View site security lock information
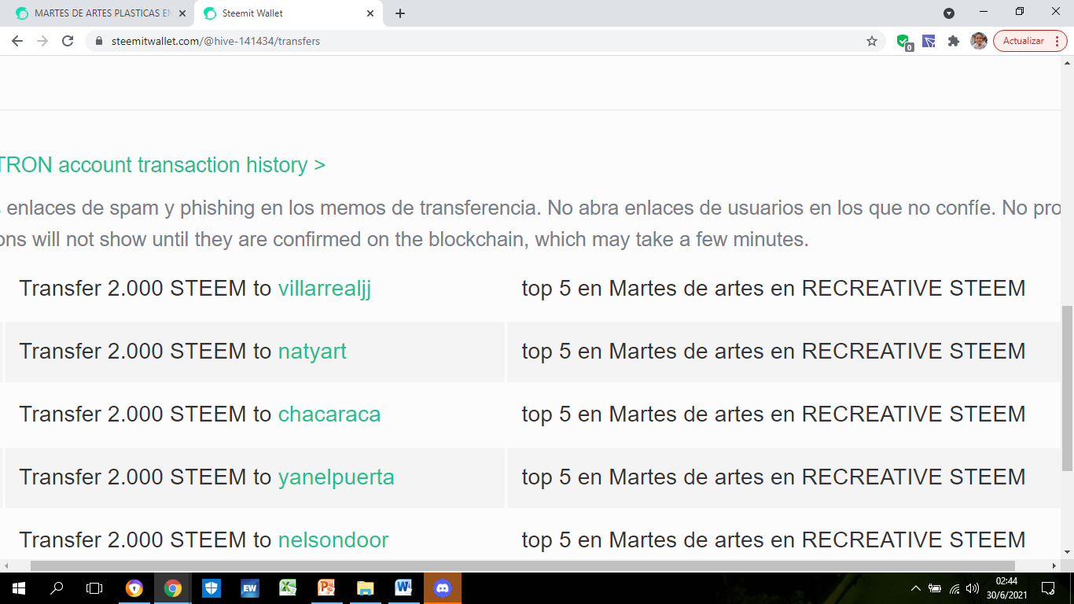Viewport: 1074px width, 604px height. [99, 41]
